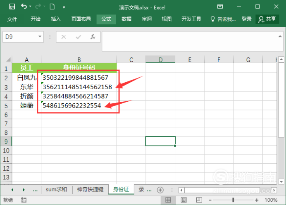Screen dimensions: 286x205
Task: Switch to the 审阅 ribbon tab
Action: pos(147,19)
